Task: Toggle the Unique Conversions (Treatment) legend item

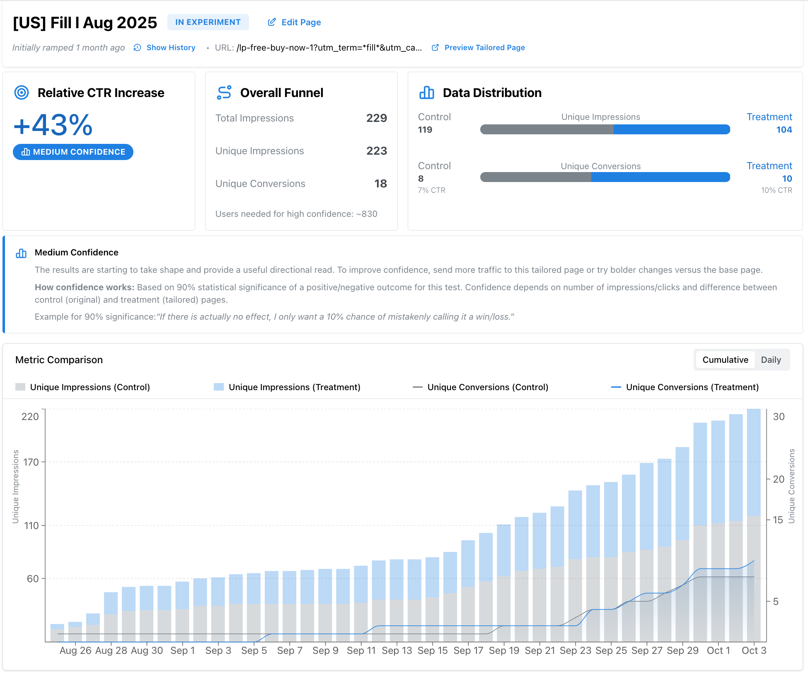Action: 691,387
